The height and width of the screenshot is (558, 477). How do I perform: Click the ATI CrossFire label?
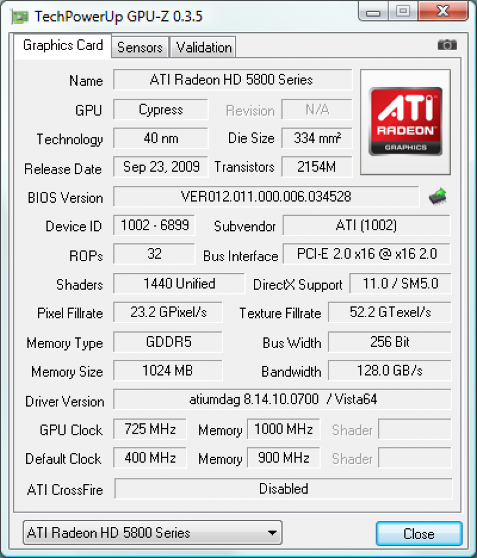(x=65, y=490)
